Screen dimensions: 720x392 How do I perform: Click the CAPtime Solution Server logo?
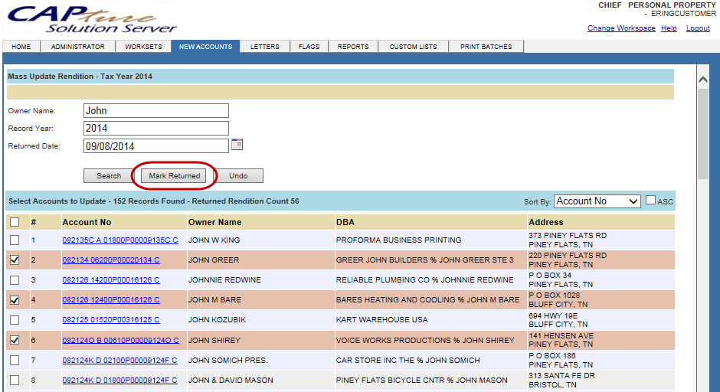pos(90,20)
